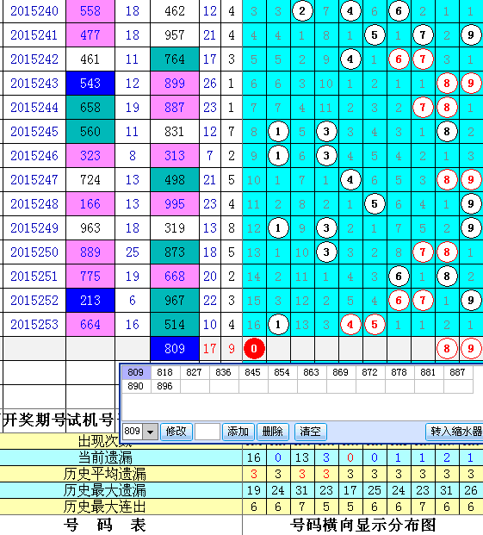Select number 896 in the list
This screenshot has height=535, width=483.
[x=164, y=386]
